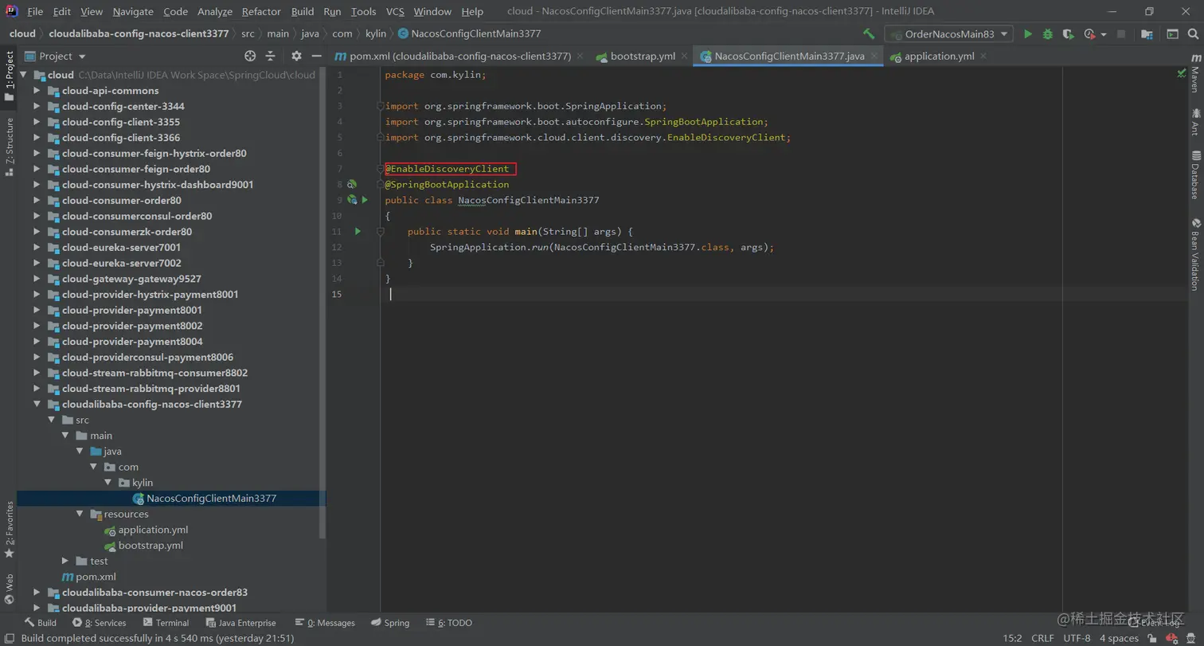
Task: Toggle the 1: Project tool window stripe button
Action: coord(10,76)
